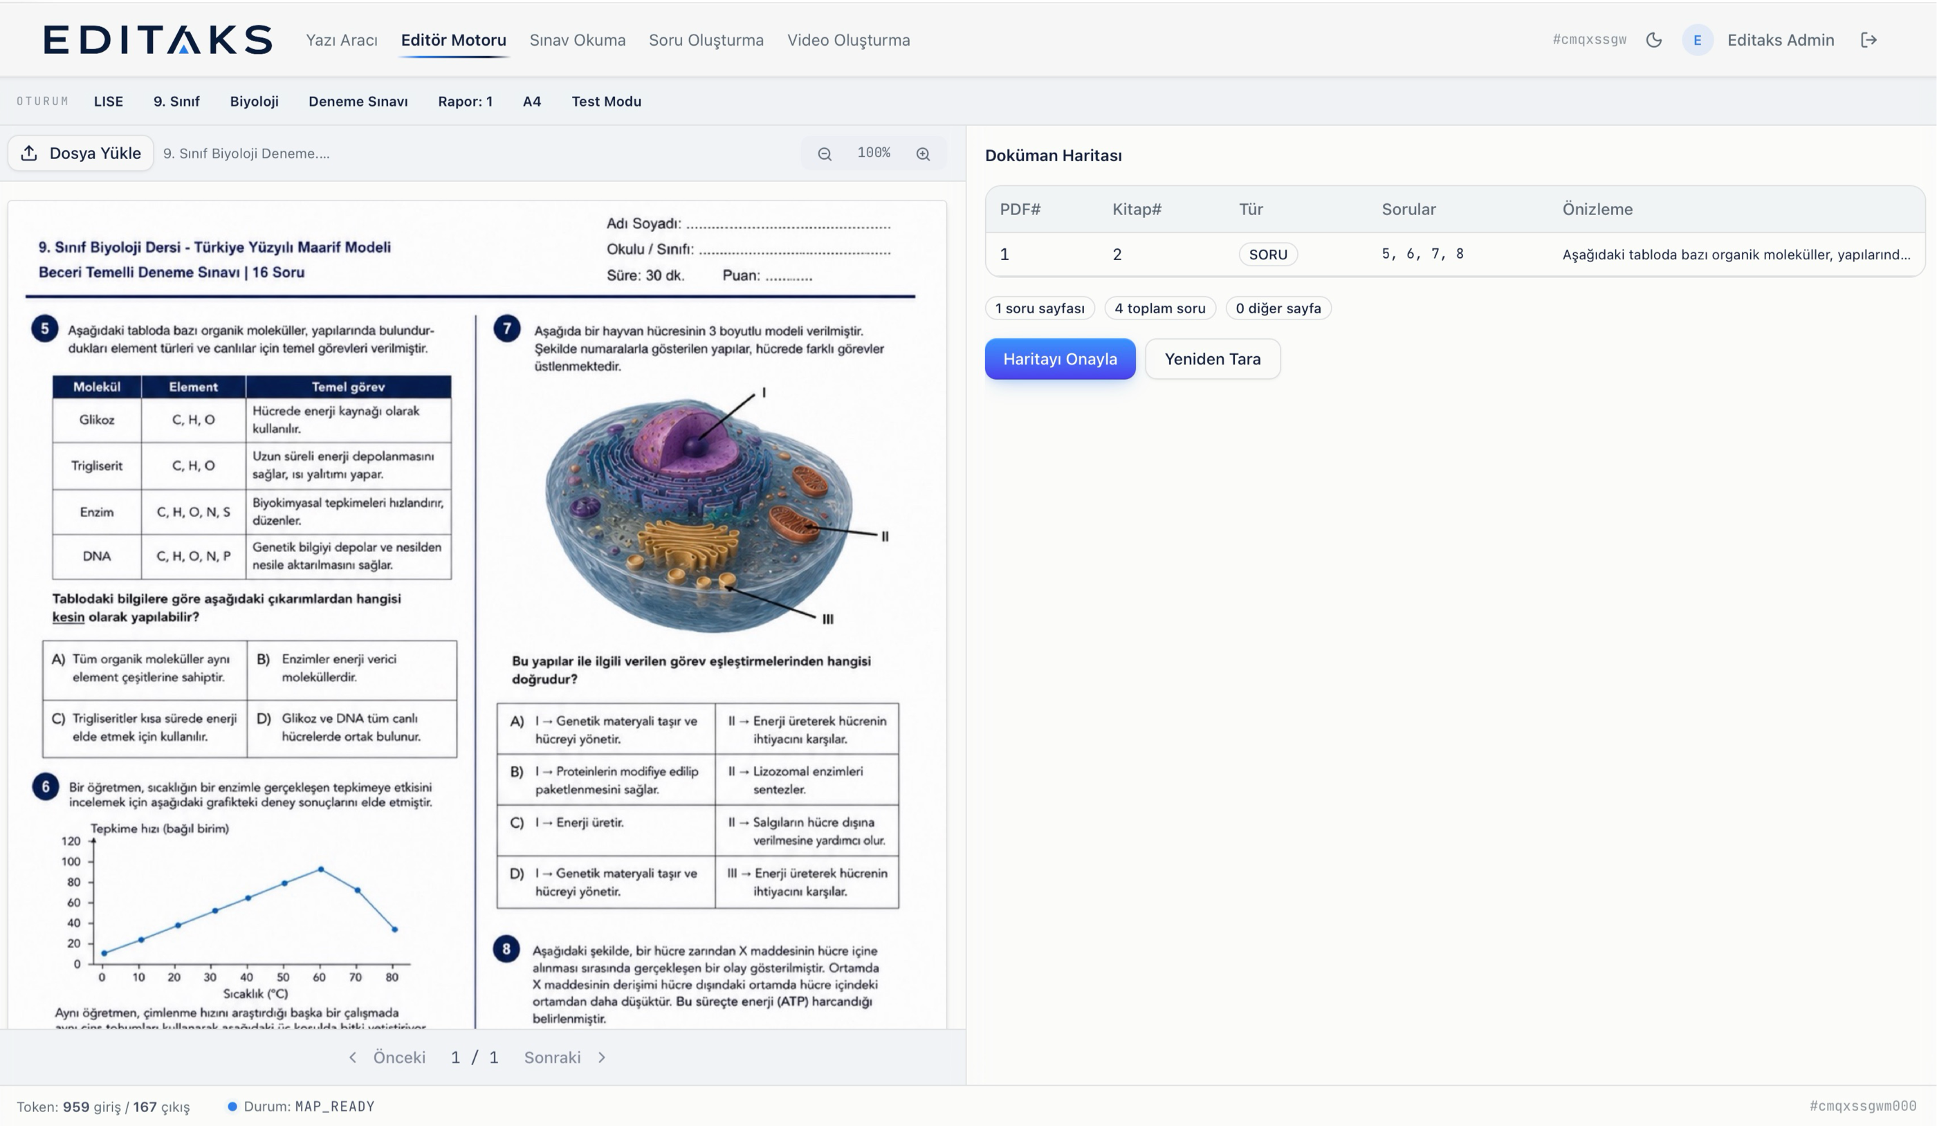
Task: Click the A4 session tag
Action: (532, 102)
